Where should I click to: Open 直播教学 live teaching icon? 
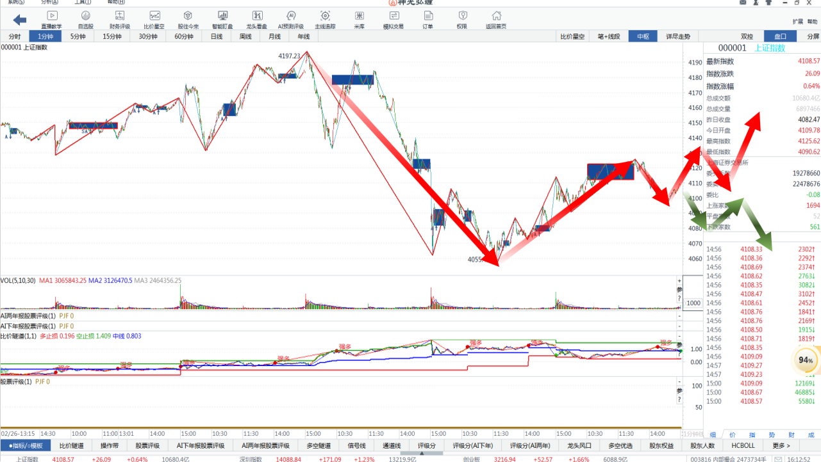[x=51, y=19]
